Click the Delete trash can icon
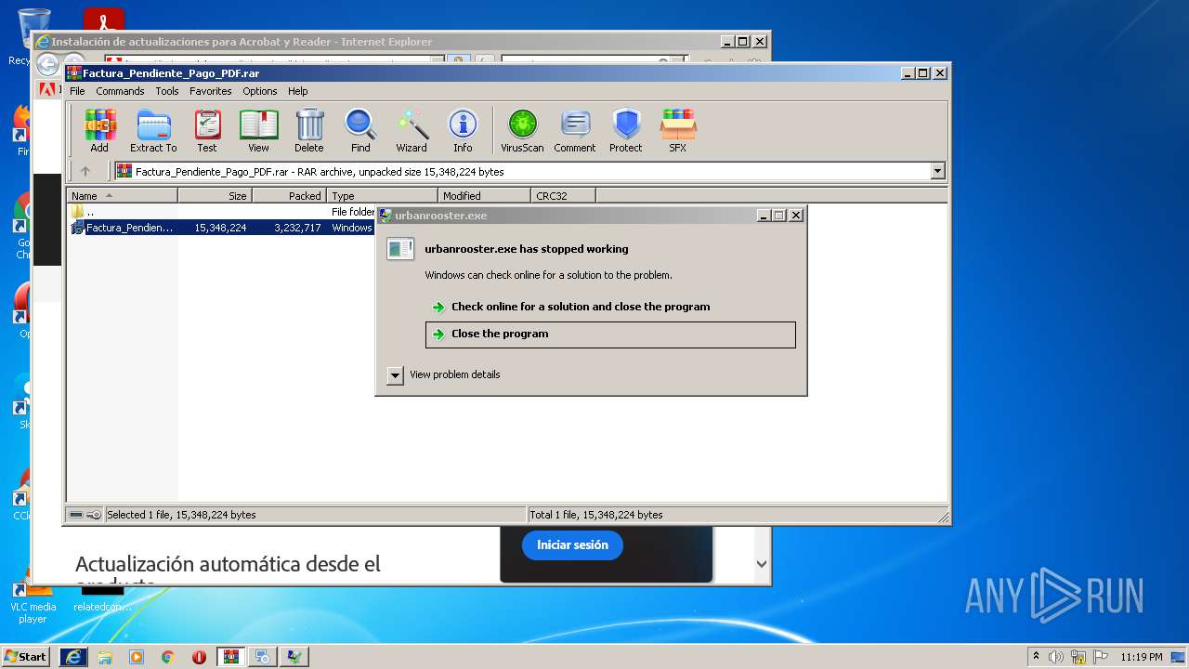The image size is (1189, 669). (x=309, y=131)
